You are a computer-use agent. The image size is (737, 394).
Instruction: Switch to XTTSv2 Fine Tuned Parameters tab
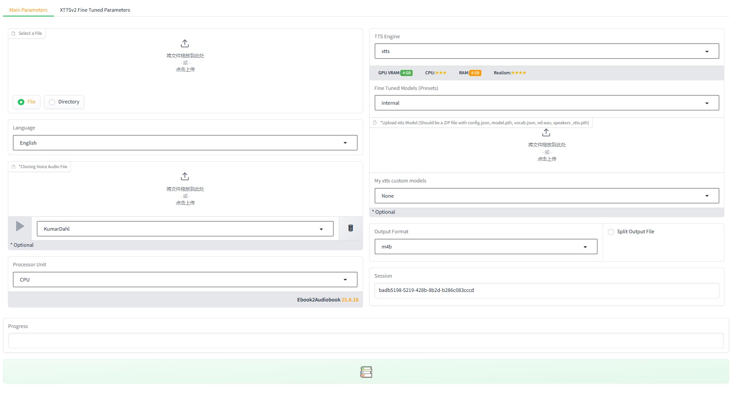coord(95,10)
